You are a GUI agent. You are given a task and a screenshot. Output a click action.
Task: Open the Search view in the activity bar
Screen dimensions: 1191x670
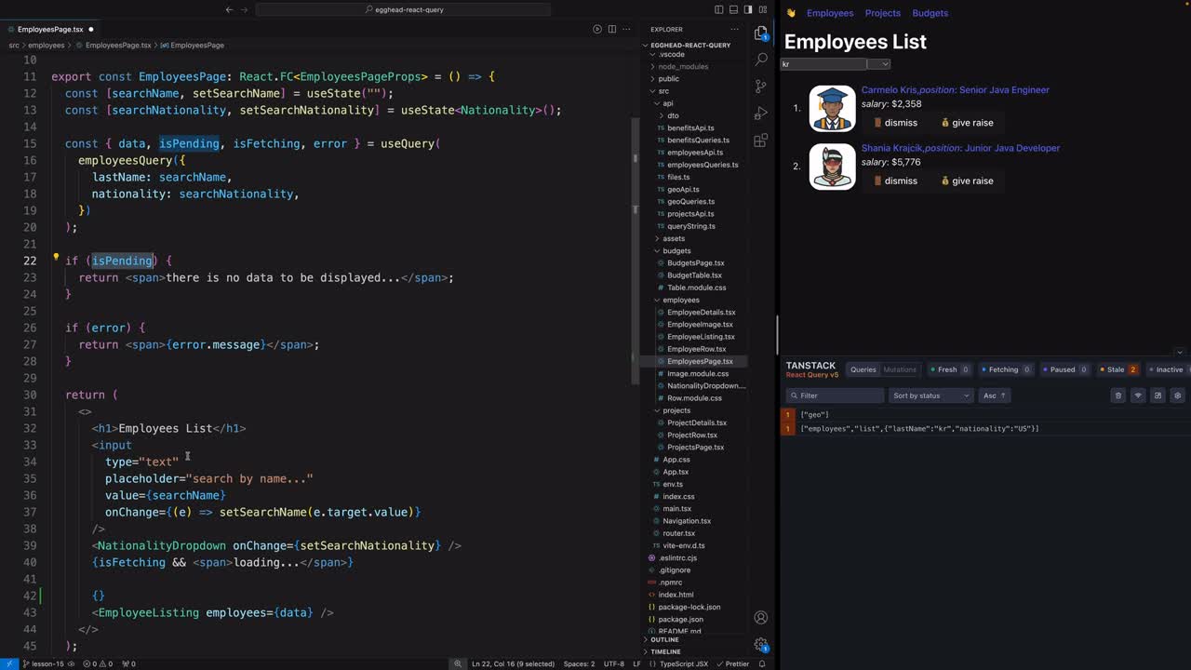pyautogui.click(x=761, y=59)
